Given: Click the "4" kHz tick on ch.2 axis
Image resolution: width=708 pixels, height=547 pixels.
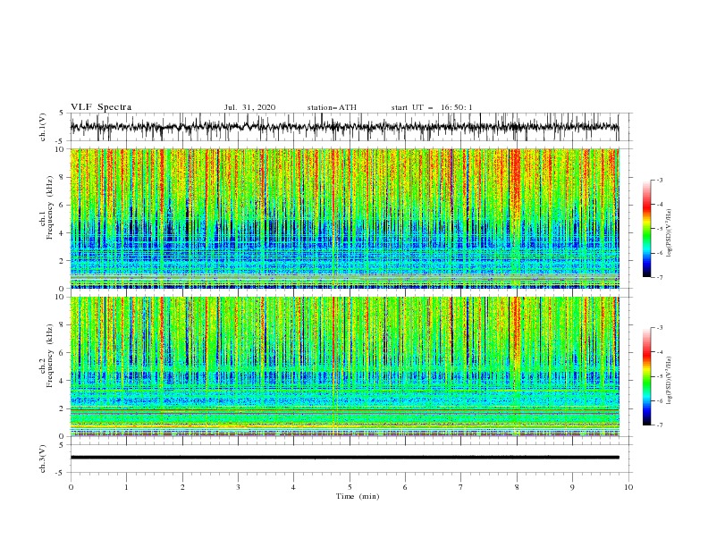Looking at the screenshot, I should (x=63, y=382).
